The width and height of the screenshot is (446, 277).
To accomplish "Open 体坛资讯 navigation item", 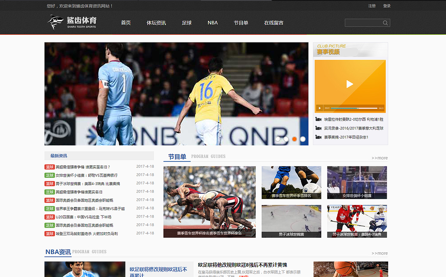I will click(156, 23).
